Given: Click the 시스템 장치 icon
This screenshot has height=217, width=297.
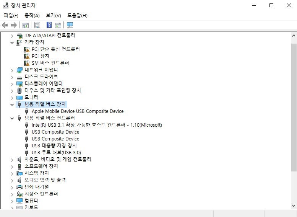Looking at the screenshot, I should 19,173.
